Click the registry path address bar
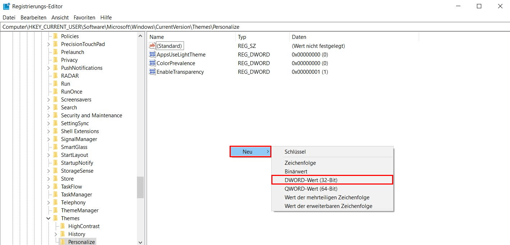The image size is (510, 245). point(255,27)
